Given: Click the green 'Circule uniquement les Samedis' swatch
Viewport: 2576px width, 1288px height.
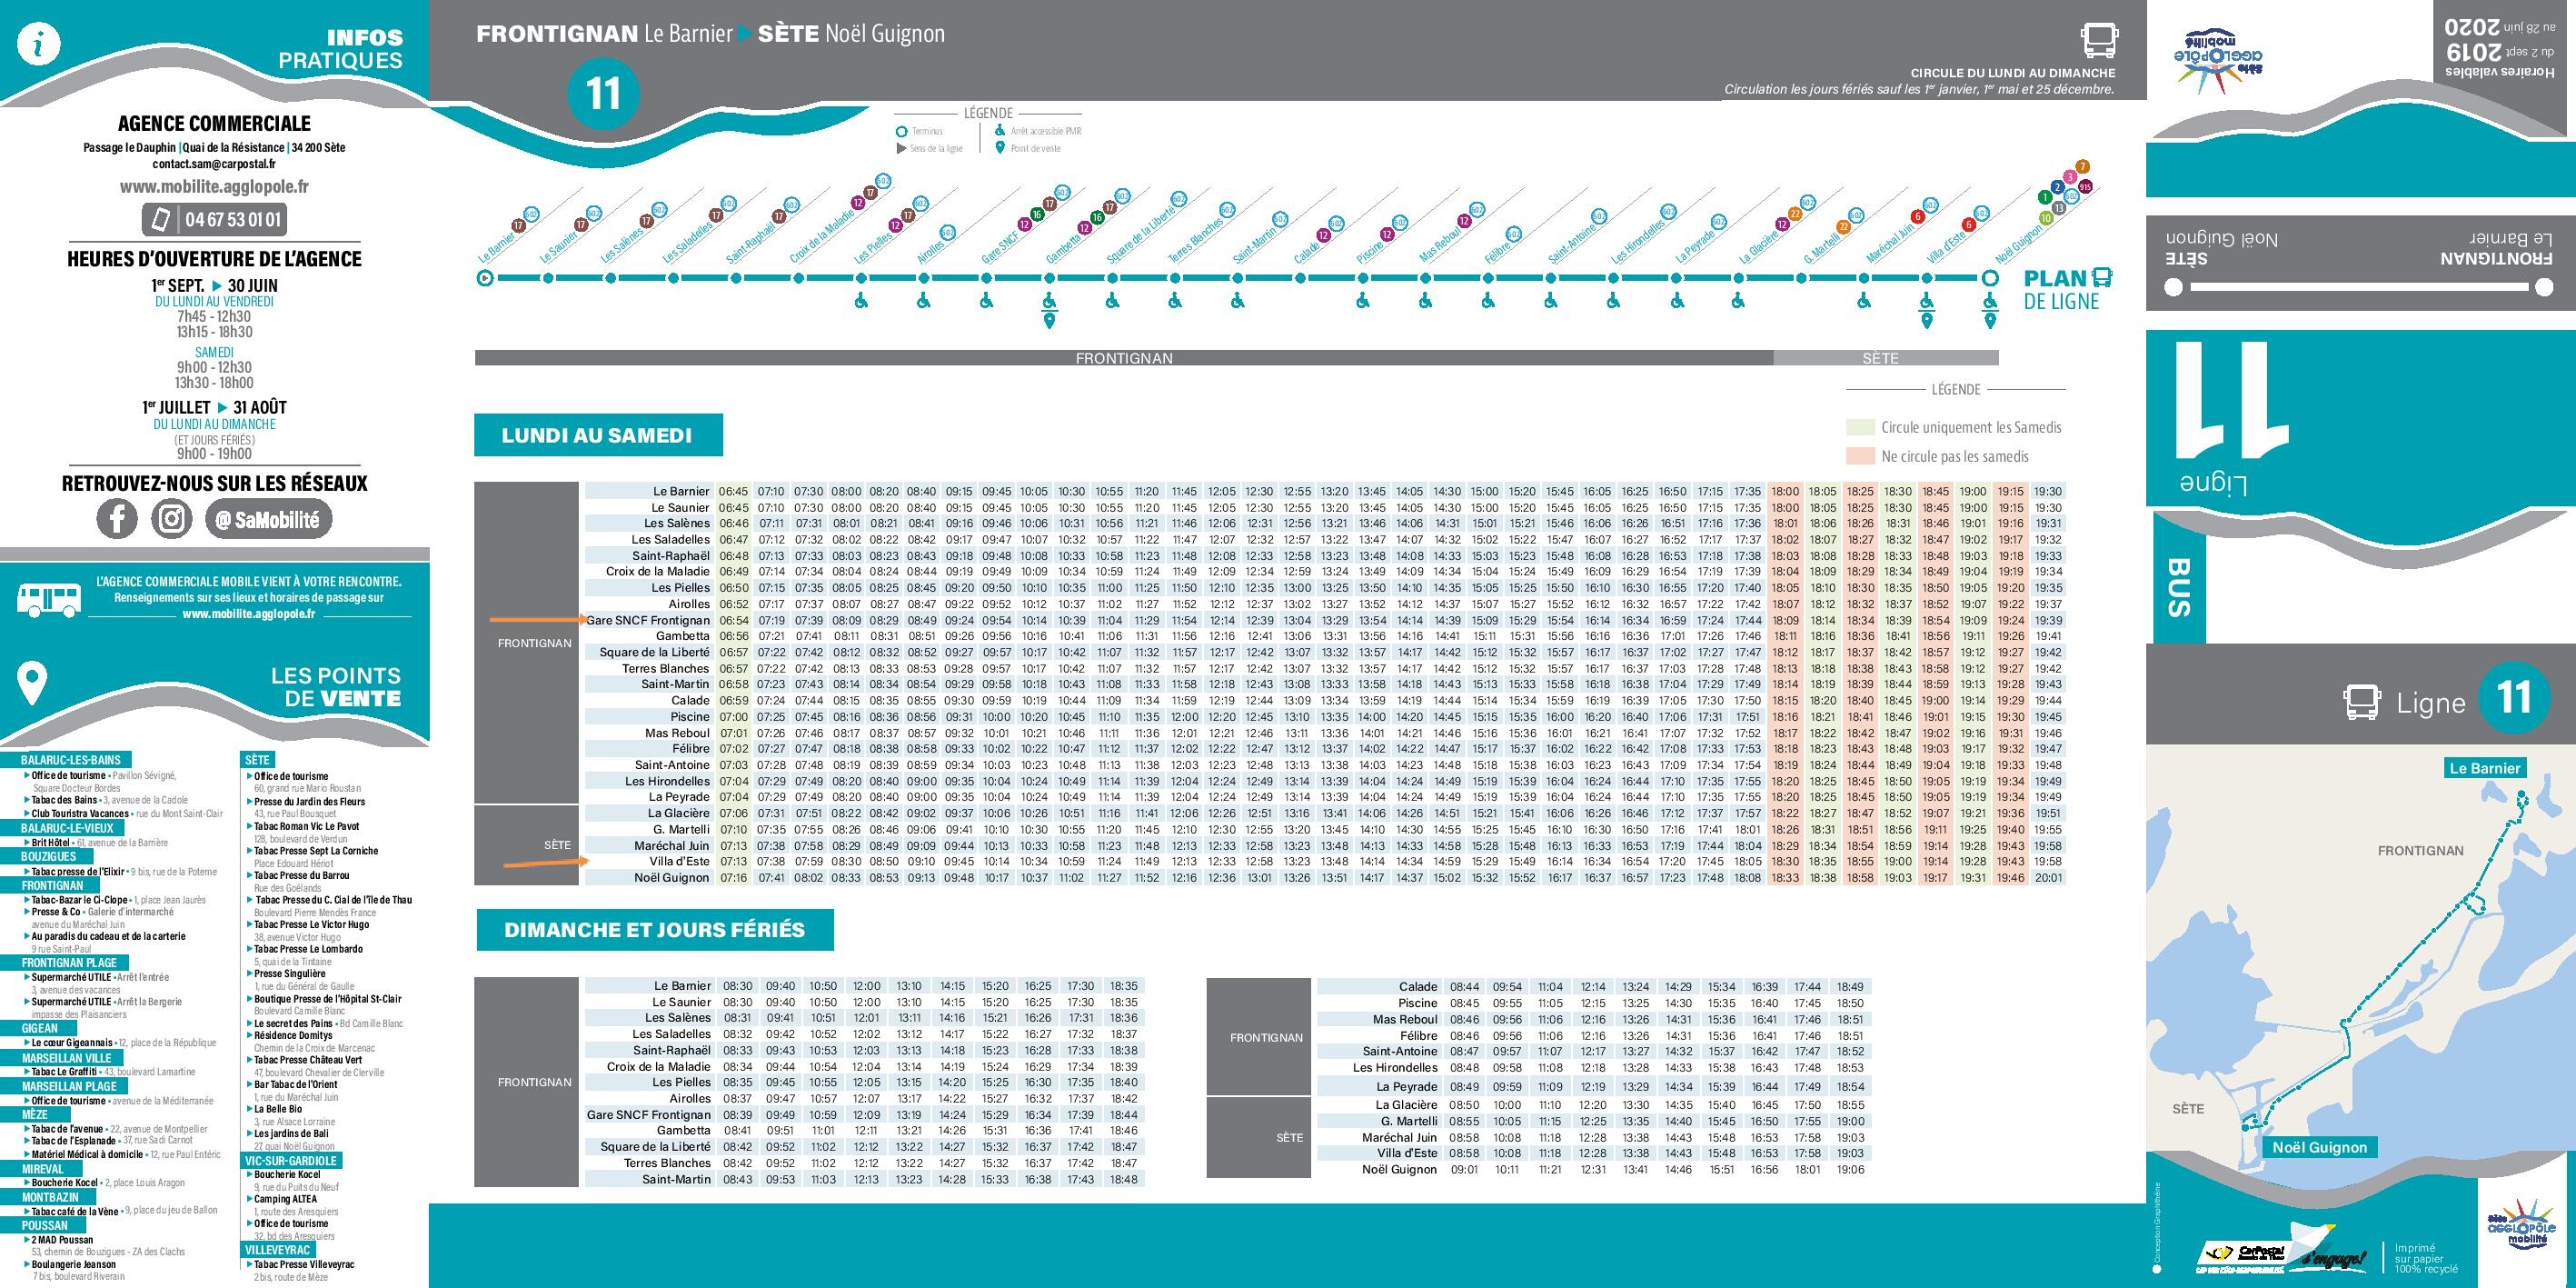Looking at the screenshot, I should (1859, 427).
